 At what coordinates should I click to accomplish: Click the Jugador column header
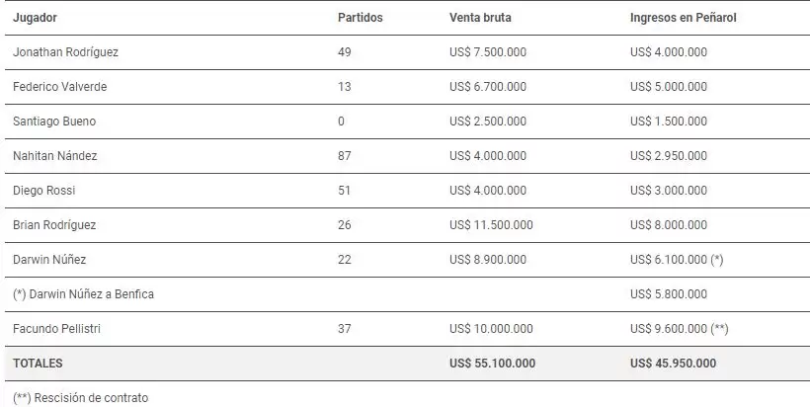[34, 18]
